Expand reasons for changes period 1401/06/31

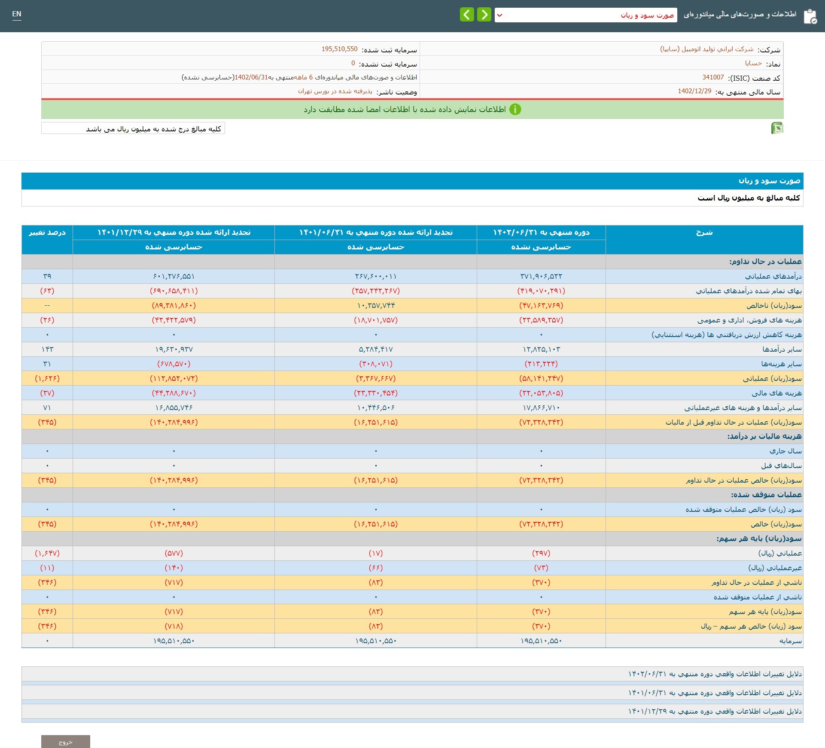(715, 693)
